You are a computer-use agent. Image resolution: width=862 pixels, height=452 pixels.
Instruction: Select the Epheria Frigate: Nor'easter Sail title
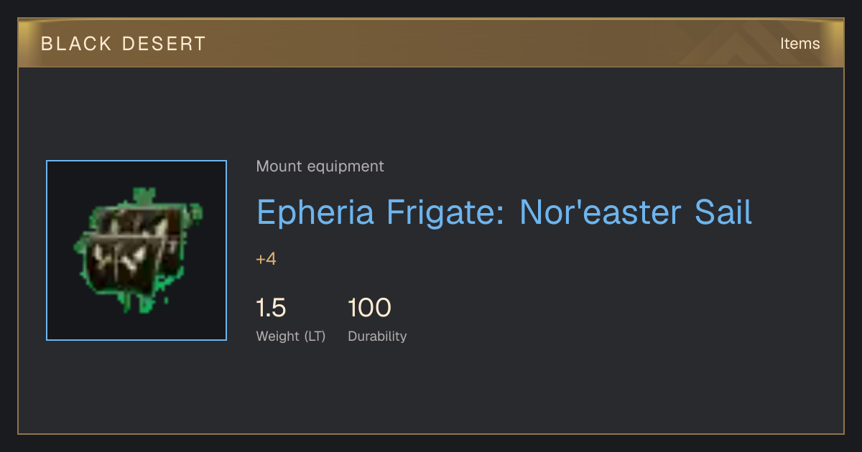[504, 212]
